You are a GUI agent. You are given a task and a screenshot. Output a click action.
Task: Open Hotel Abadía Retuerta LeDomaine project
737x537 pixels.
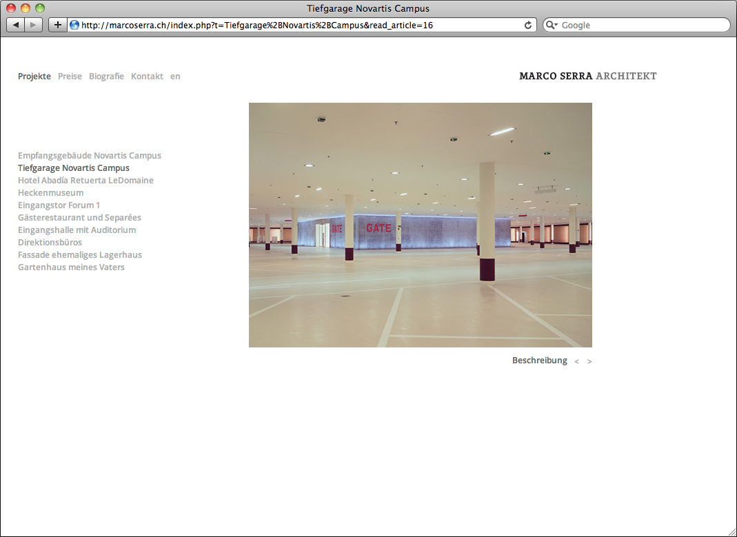pos(85,181)
